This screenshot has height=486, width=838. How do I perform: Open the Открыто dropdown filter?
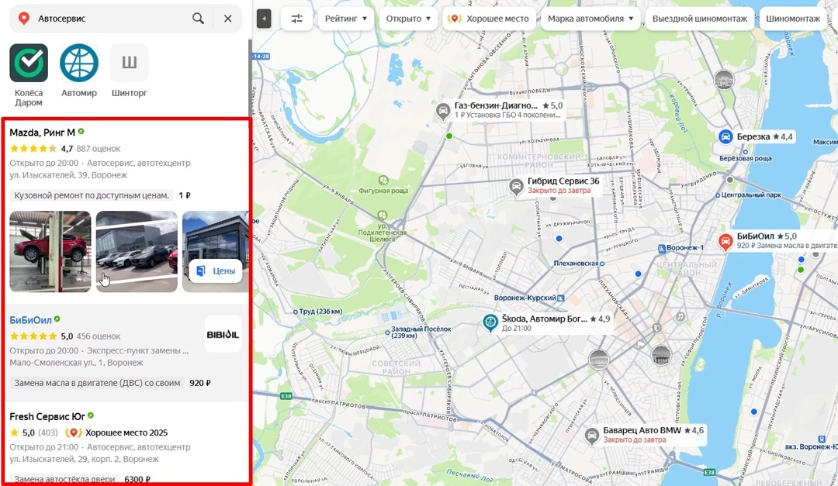(408, 19)
